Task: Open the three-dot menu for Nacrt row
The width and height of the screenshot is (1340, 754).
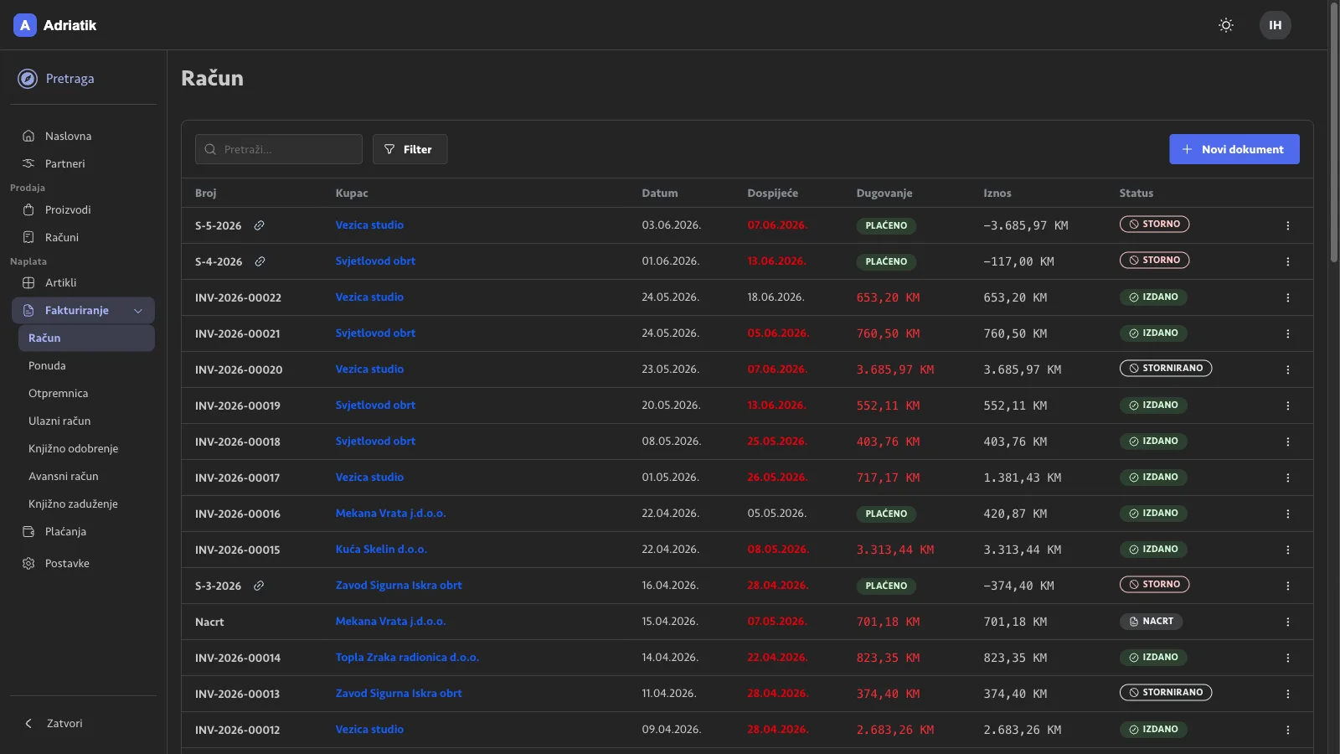Action: pyautogui.click(x=1287, y=622)
